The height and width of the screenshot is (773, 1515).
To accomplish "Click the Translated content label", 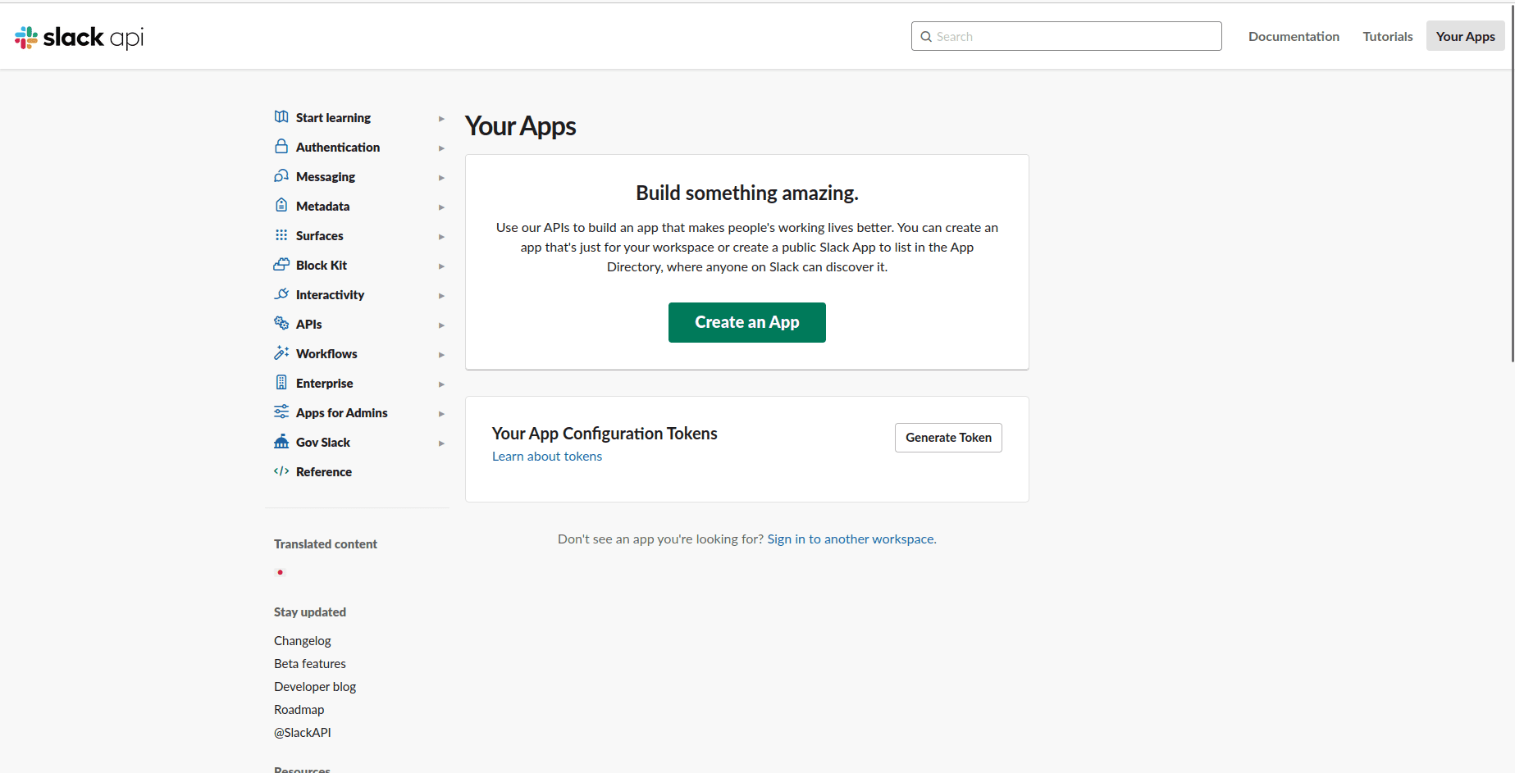I will 326,544.
